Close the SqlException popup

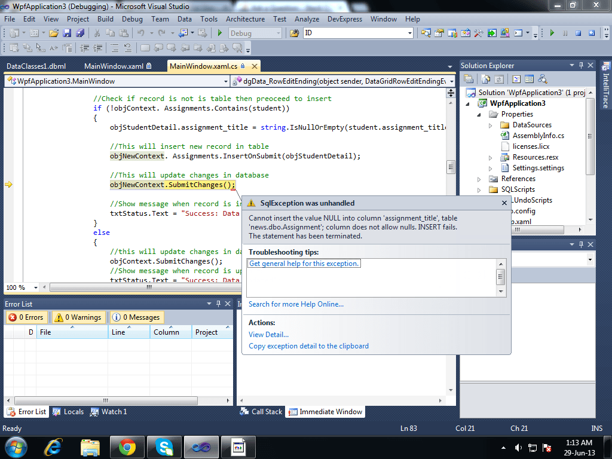(x=504, y=203)
